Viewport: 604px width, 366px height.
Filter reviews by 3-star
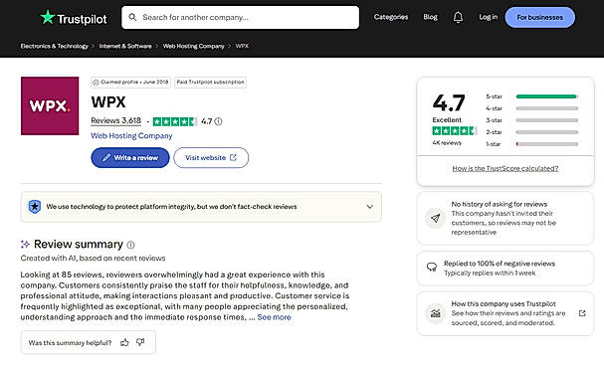[532, 120]
